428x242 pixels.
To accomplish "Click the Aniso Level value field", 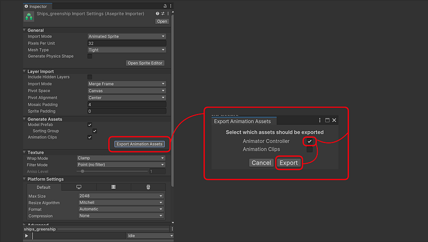I will tap(157, 171).
